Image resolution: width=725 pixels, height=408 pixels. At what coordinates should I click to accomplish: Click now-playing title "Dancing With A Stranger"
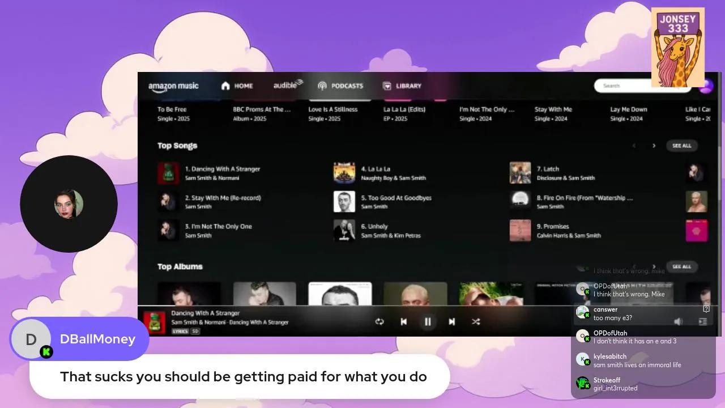coord(206,313)
